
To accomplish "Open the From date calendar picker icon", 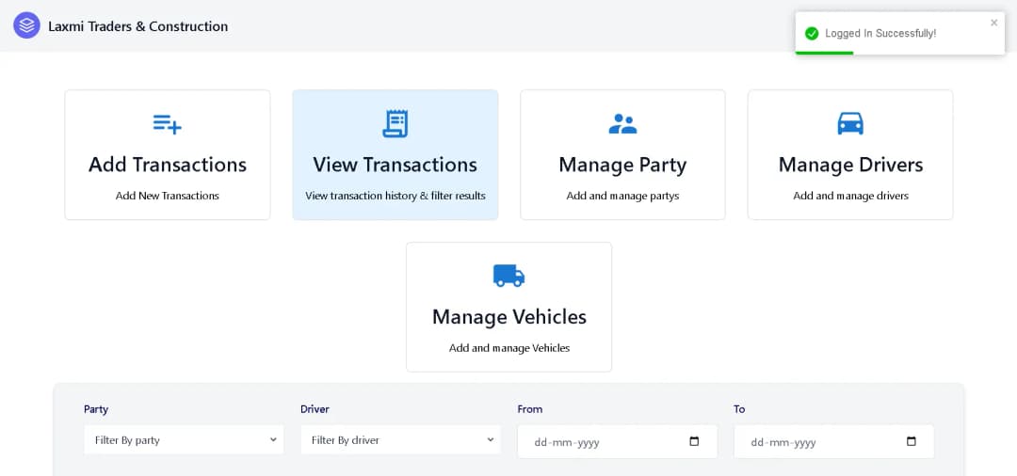I will click(694, 441).
